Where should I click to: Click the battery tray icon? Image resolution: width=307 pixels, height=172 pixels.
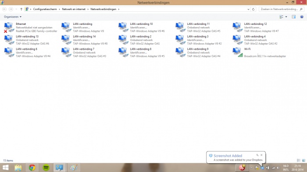coord(268,168)
